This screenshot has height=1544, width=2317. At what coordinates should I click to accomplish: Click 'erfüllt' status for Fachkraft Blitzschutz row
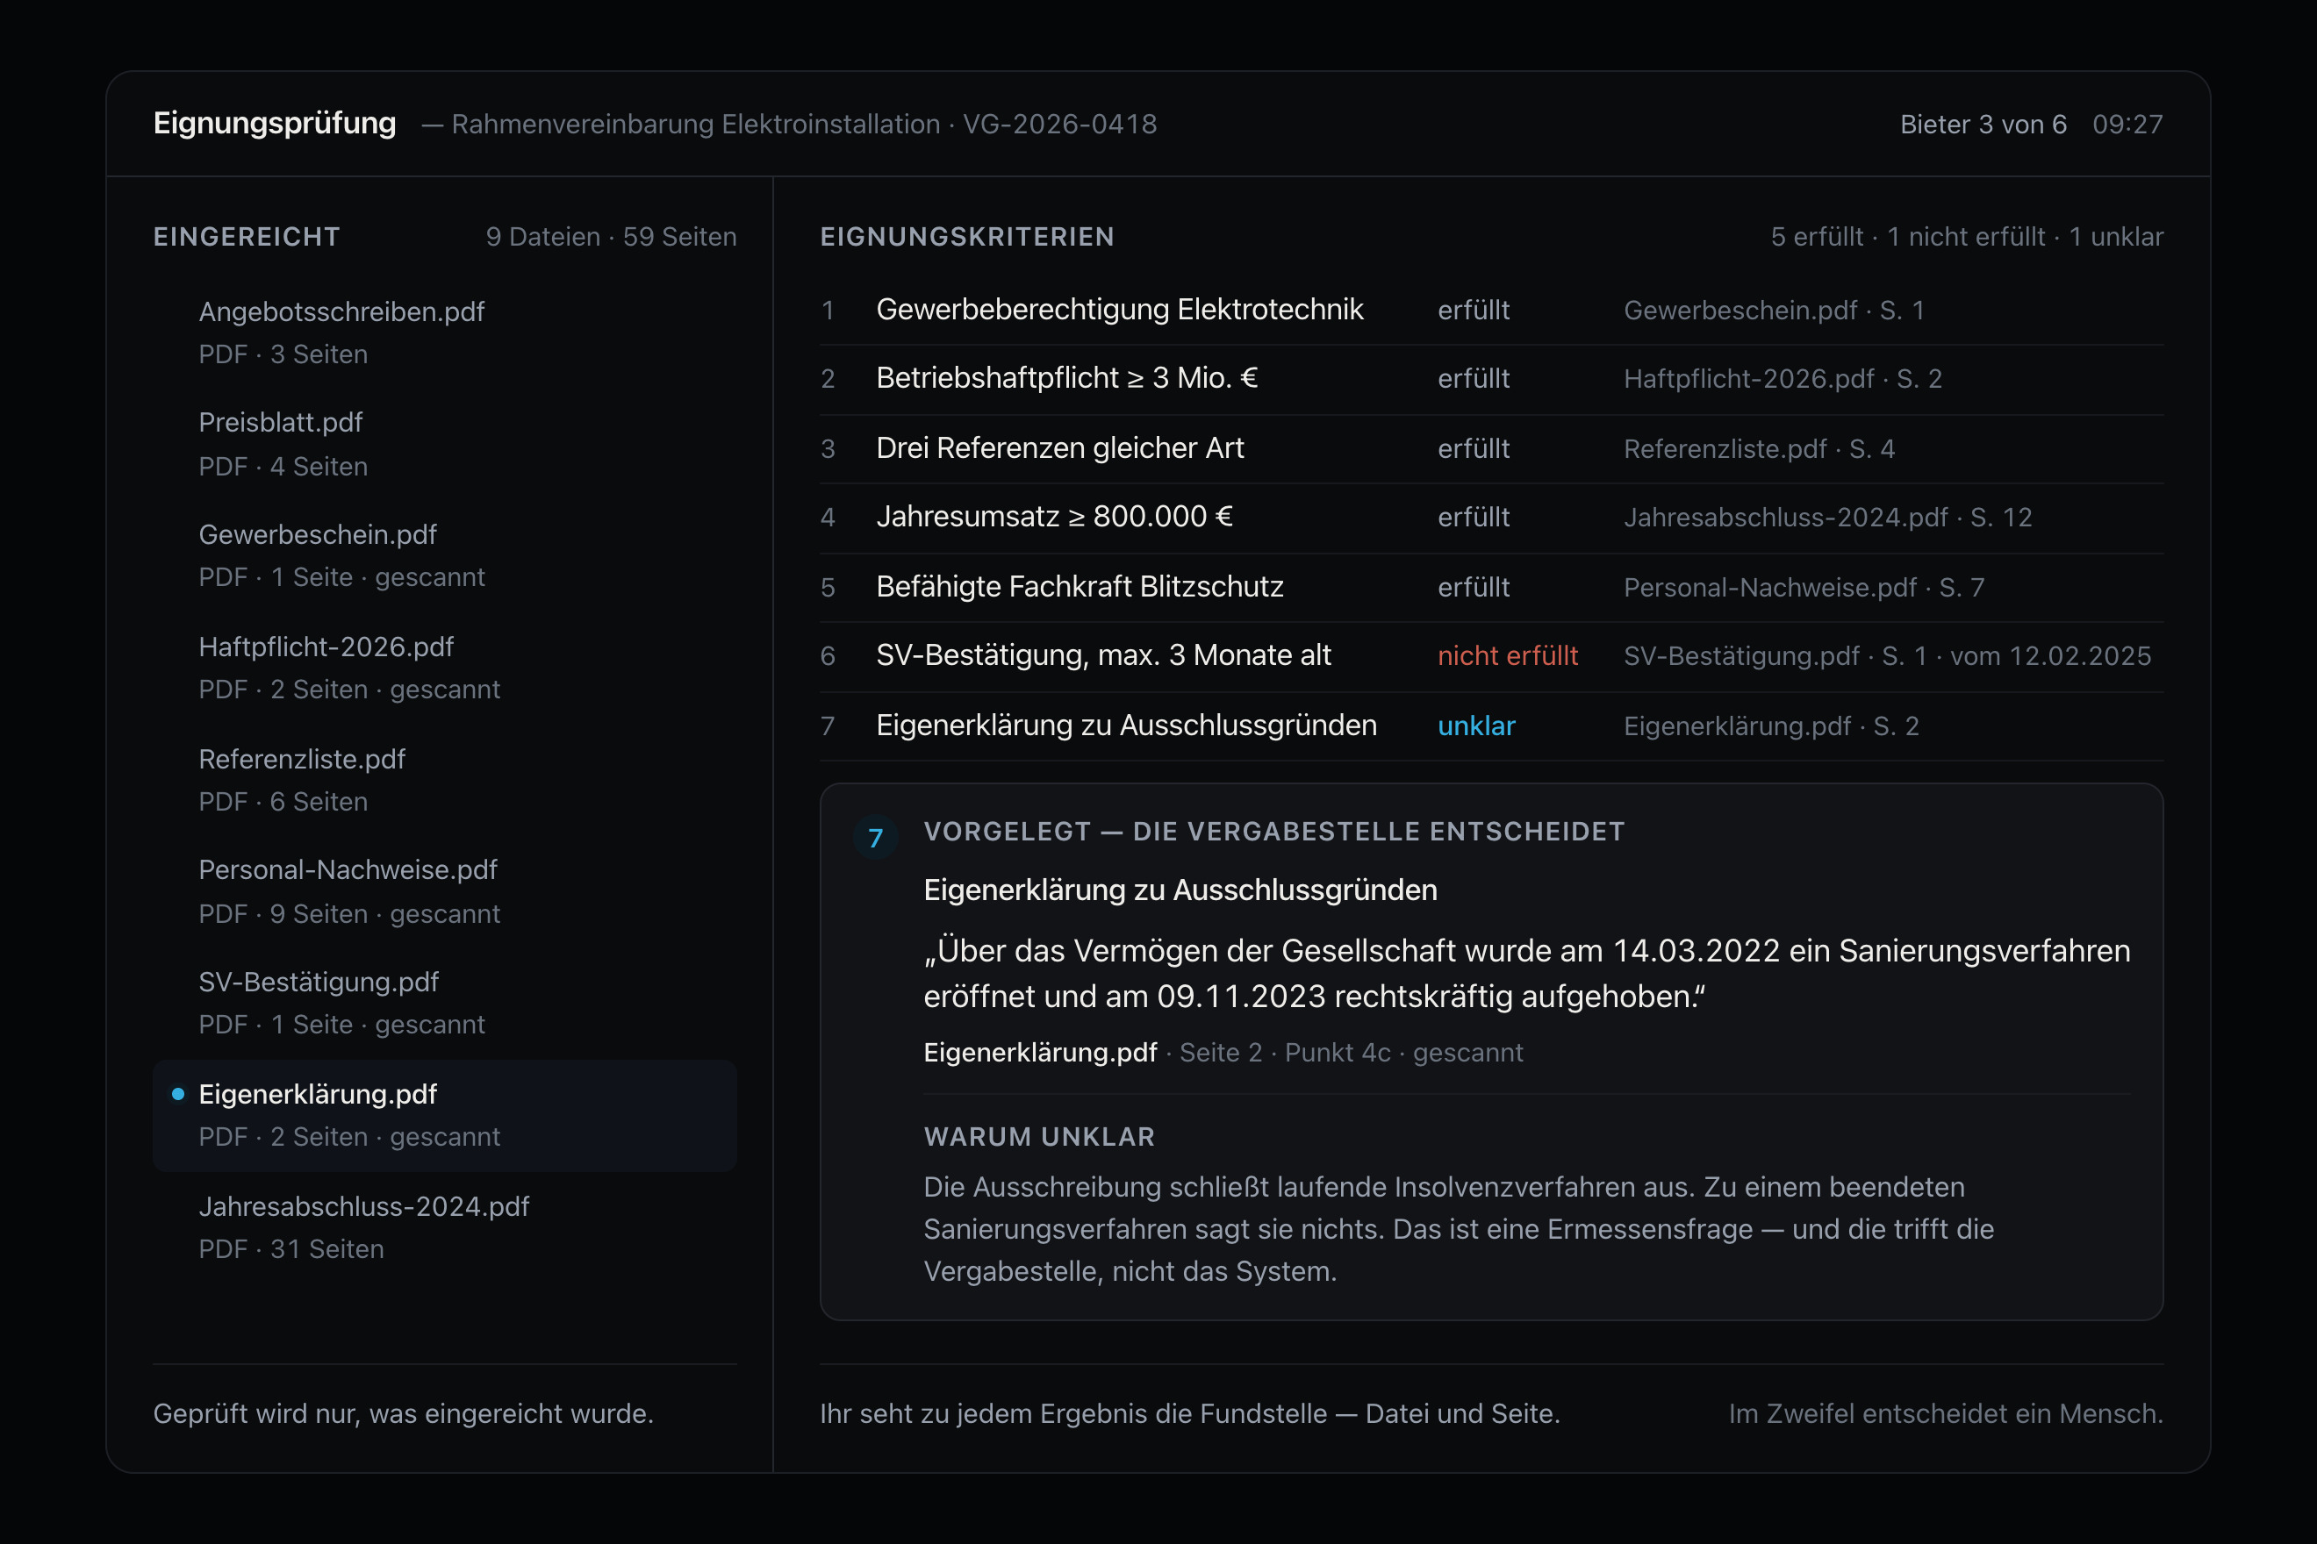point(1473,588)
